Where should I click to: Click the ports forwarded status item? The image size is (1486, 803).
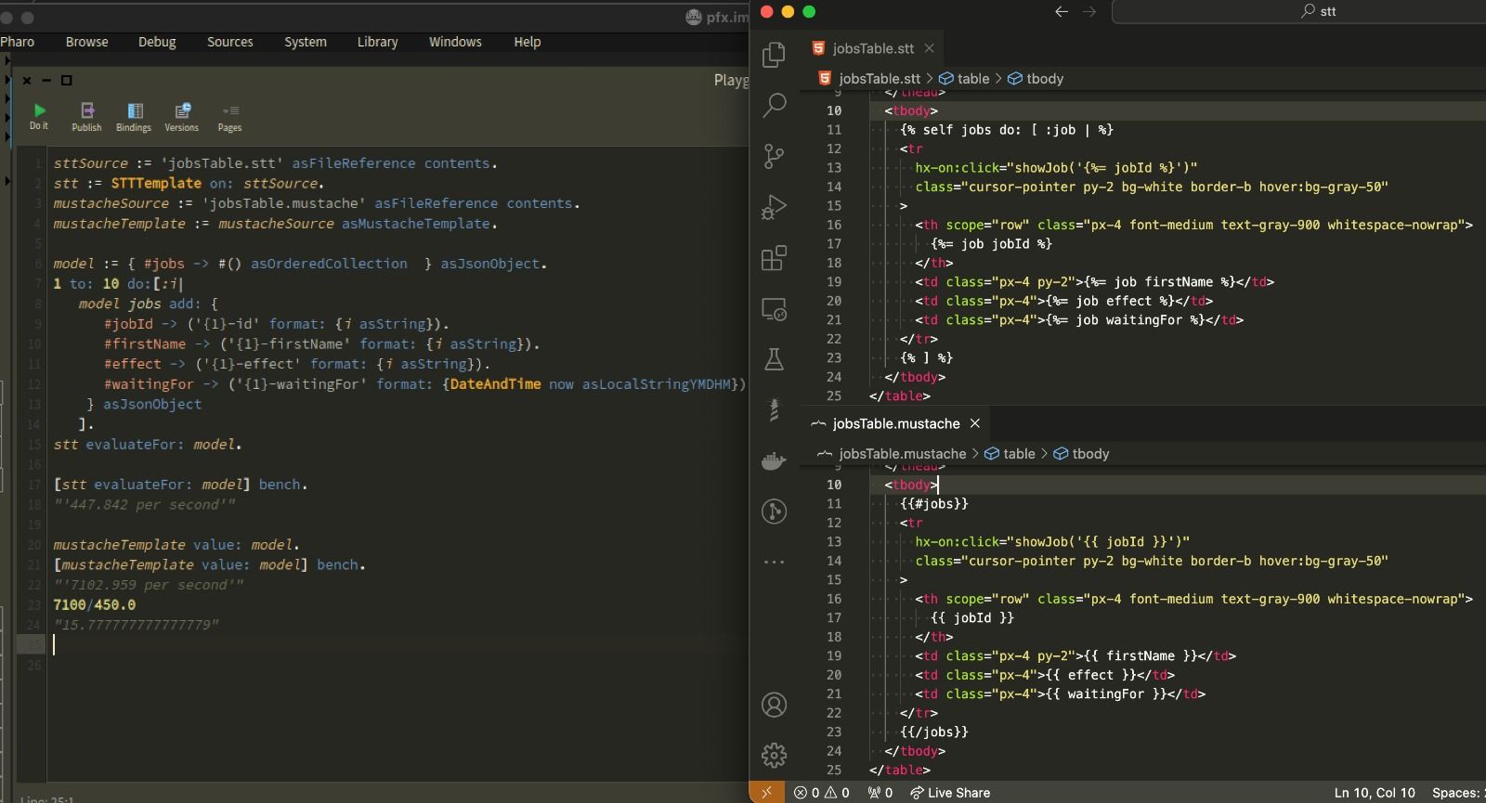click(880, 792)
